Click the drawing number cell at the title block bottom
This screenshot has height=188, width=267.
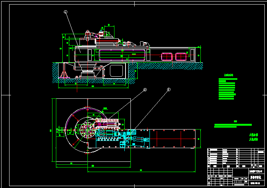point(256,183)
